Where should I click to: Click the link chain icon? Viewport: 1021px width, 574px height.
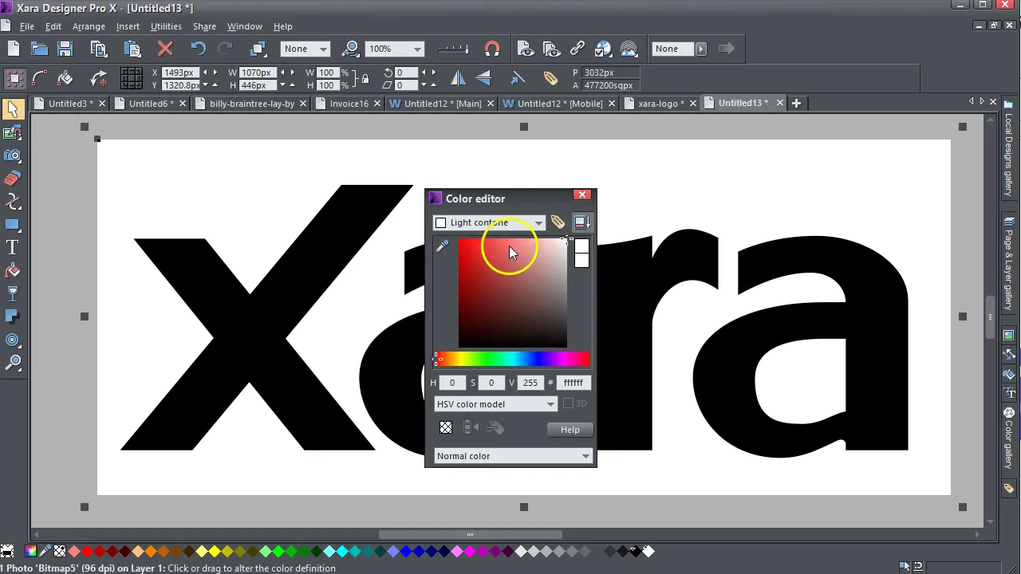coord(578,49)
